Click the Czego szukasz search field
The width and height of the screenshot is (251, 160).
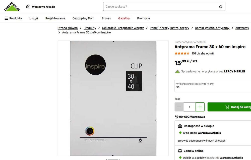coord(161,7)
